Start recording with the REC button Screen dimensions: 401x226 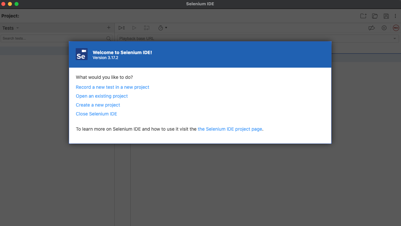coord(396,28)
